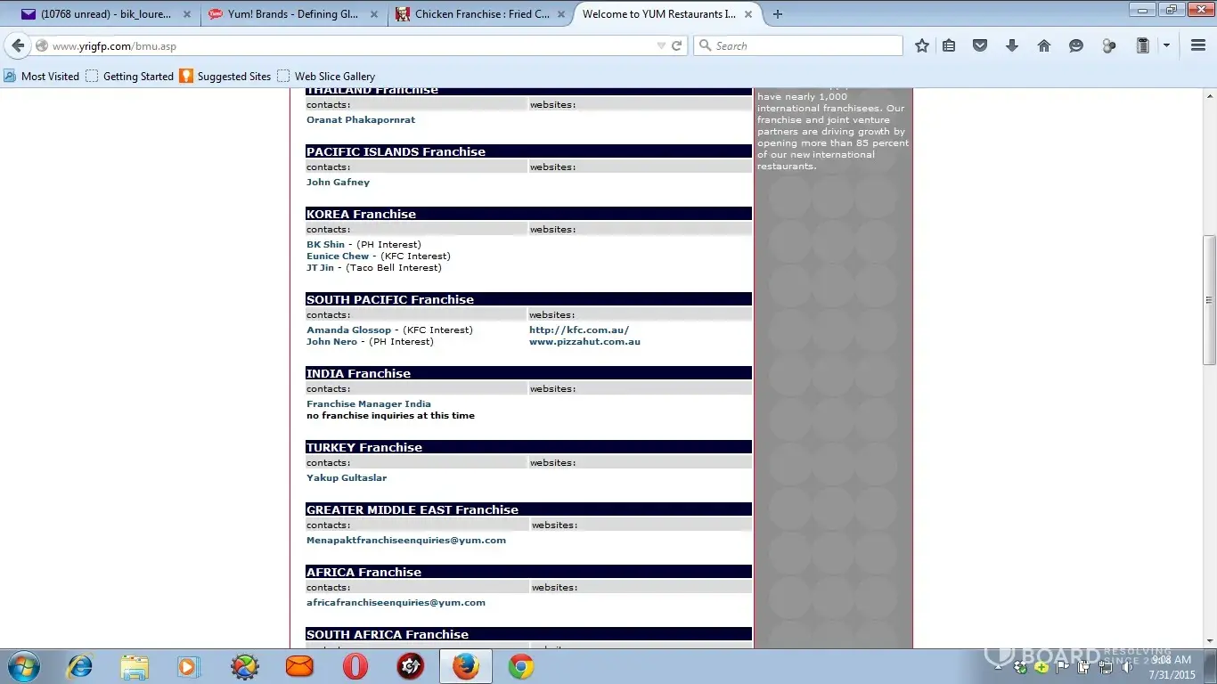Click the volume speaker tray icon
The height and width of the screenshot is (684, 1217).
tap(1127, 667)
